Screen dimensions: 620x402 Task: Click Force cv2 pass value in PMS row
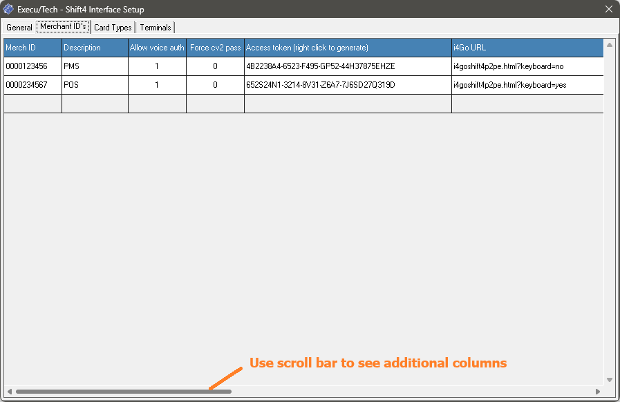[215, 66]
